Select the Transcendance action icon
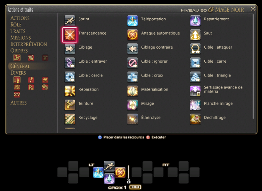 click(x=70, y=35)
